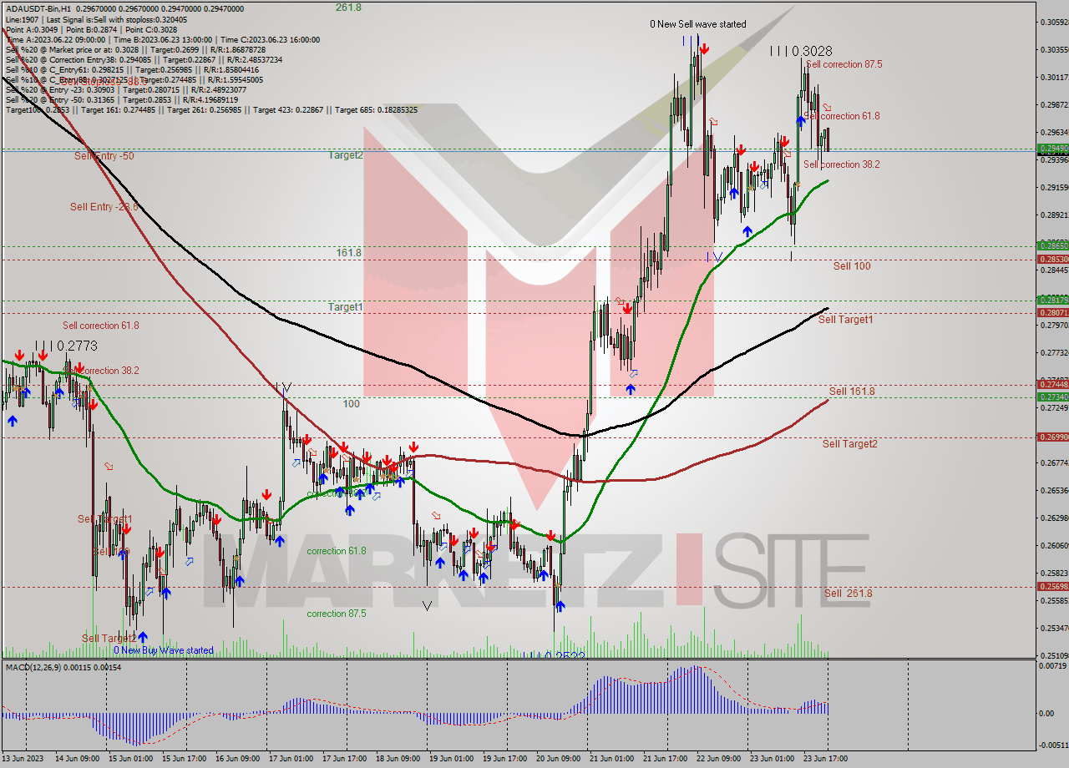
Task: Click the 0.29490 current price tag
Action: [x=1052, y=148]
